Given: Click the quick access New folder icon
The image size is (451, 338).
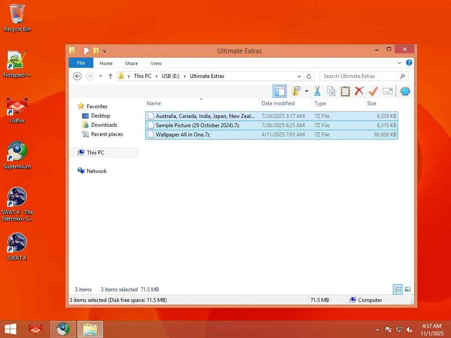Looking at the screenshot, I should point(96,51).
